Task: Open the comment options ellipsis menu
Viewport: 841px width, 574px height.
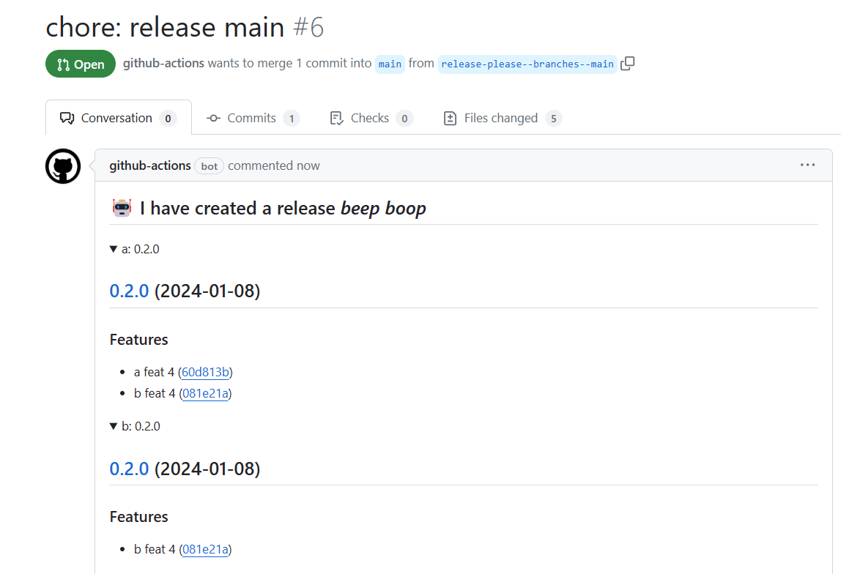Action: point(807,165)
